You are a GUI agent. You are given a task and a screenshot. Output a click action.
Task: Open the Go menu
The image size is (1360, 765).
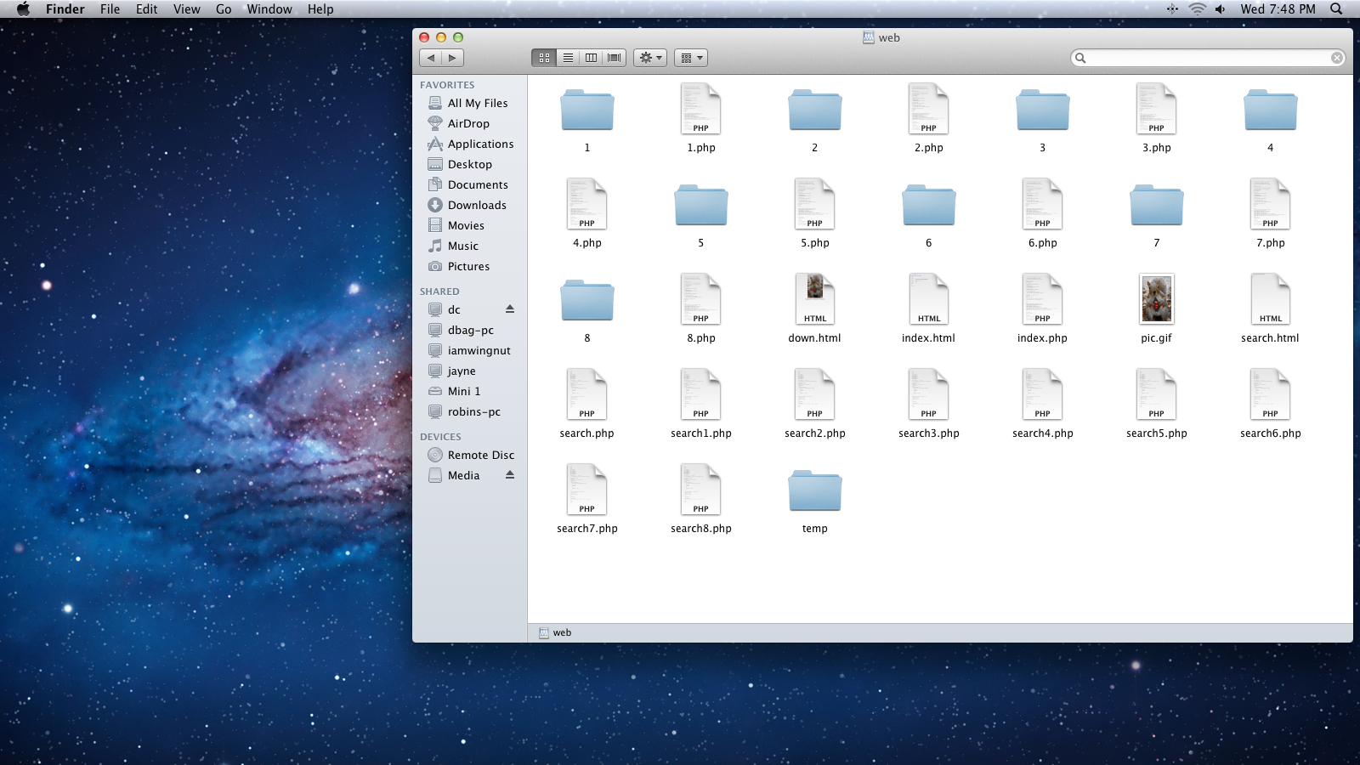click(224, 9)
